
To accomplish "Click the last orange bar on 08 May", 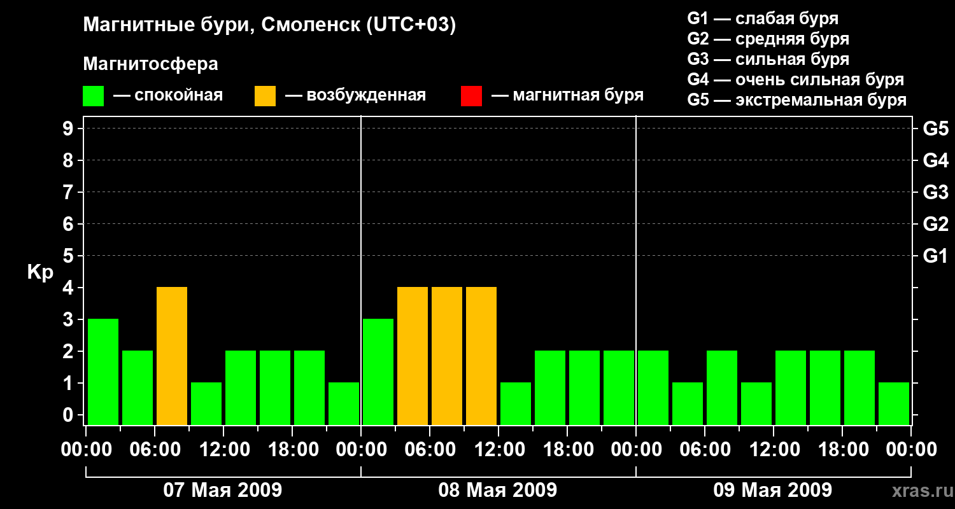I will click(x=481, y=356).
